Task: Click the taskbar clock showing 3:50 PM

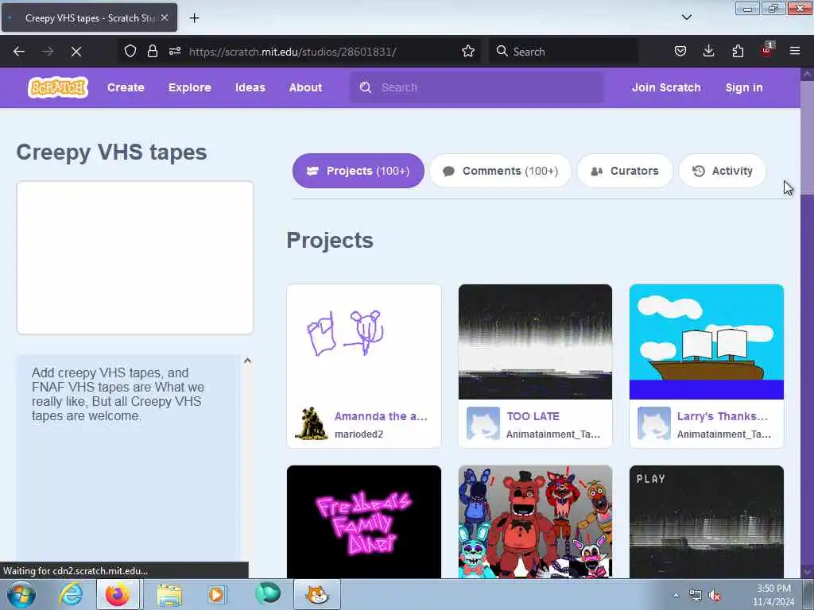Action: 773,595
